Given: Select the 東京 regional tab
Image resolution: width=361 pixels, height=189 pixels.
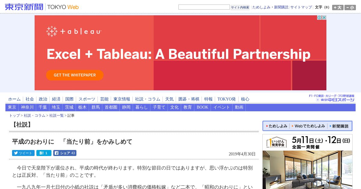Looking at the screenshot, I should 12,107.
